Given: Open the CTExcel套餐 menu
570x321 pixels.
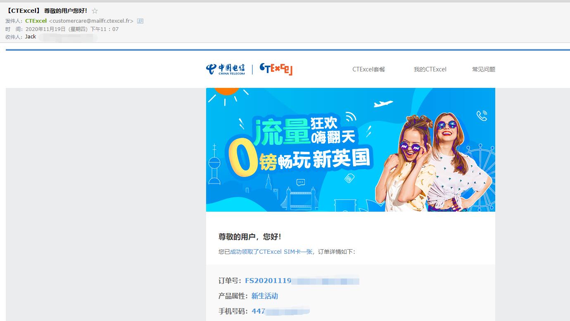Looking at the screenshot, I should point(369,69).
